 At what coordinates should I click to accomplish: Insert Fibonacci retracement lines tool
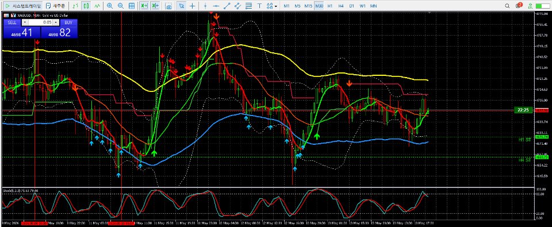(249, 6)
